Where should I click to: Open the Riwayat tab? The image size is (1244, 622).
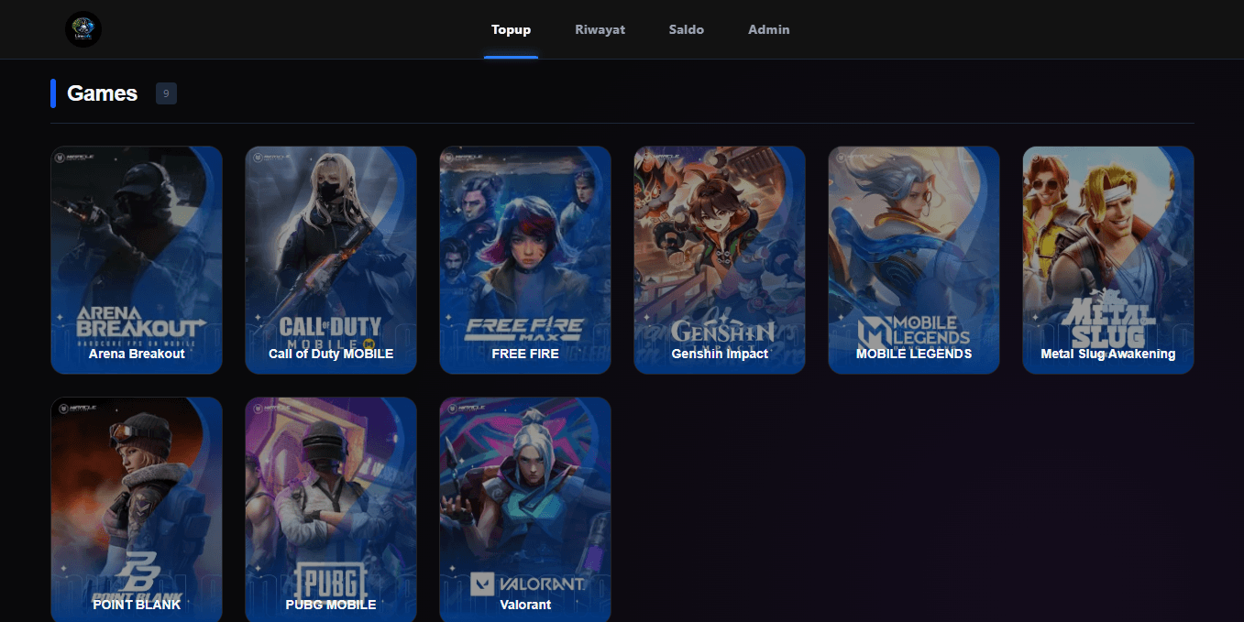pyautogui.click(x=600, y=29)
